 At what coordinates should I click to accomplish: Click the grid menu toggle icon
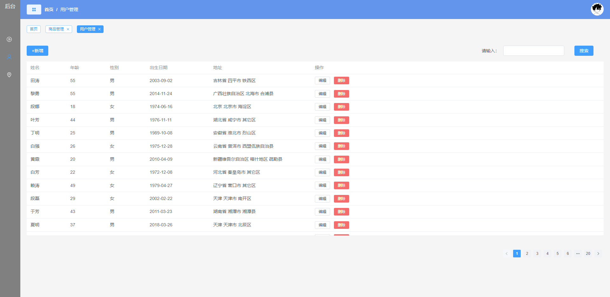[34, 10]
